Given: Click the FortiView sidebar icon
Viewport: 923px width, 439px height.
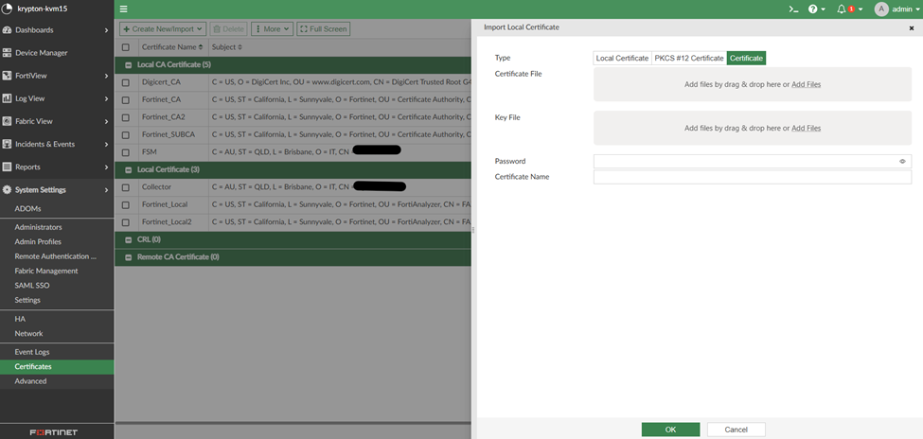Looking at the screenshot, I should click(7, 76).
